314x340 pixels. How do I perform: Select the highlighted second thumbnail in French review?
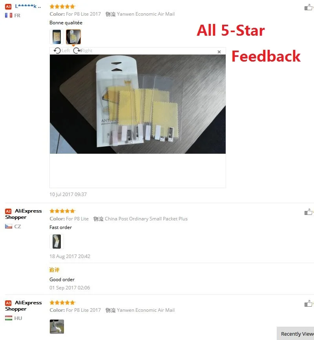click(73, 37)
